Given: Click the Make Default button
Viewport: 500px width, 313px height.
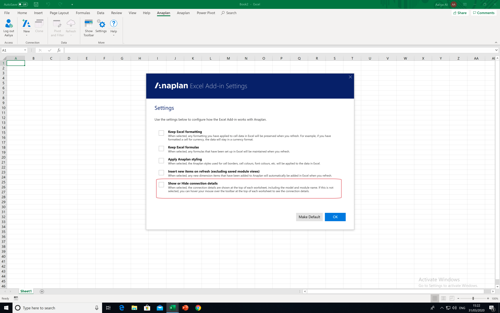Looking at the screenshot, I should click(x=309, y=217).
